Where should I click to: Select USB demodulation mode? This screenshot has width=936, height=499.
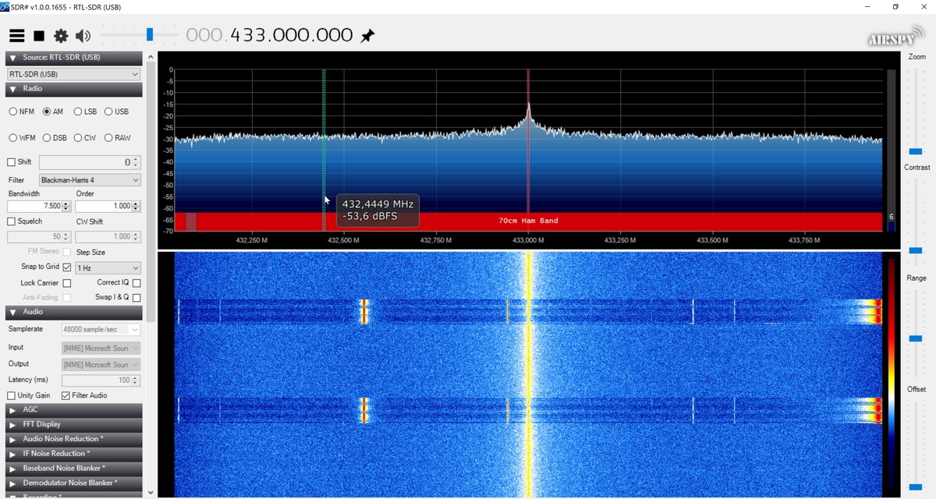(x=116, y=111)
